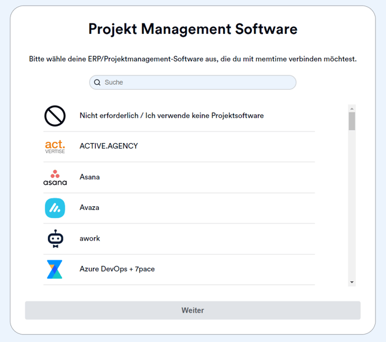This screenshot has width=386, height=342.
Task: Click the blue Avaza logo icon
Action: (55, 208)
